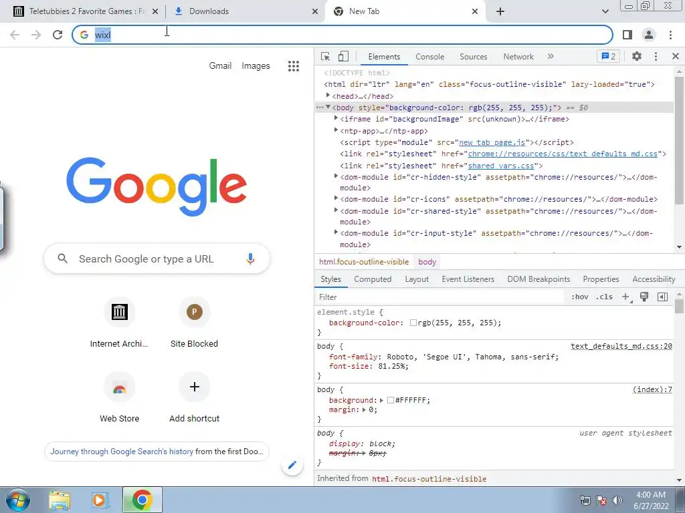This screenshot has width=685, height=513.
Task: Switch to the Sources tab
Action: [473, 57]
